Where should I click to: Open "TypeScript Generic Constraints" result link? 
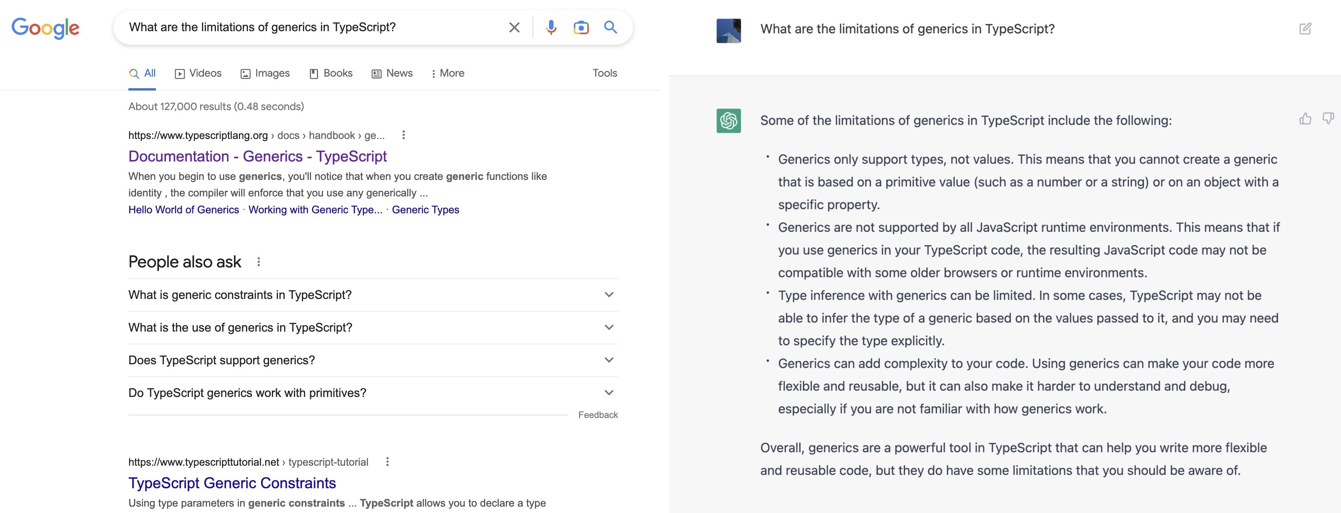point(232,483)
